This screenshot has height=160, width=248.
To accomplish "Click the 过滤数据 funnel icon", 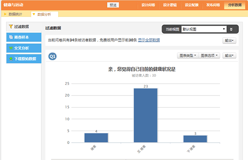I will pos(11,26).
